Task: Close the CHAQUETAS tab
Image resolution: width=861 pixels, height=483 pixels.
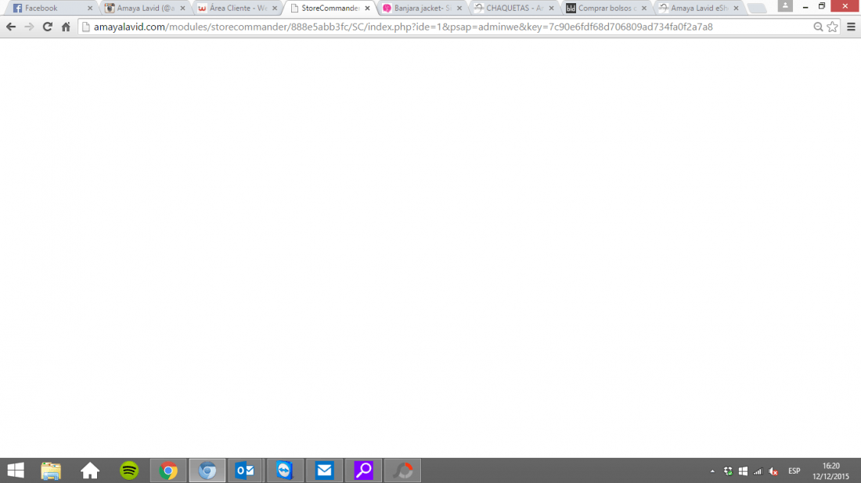Action: pyautogui.click(x=551, y=9)
